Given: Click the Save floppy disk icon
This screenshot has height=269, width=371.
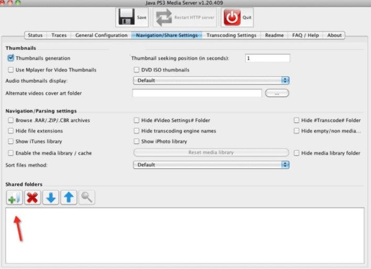Looking at the screenshot, I should click(x=127, y=17).
